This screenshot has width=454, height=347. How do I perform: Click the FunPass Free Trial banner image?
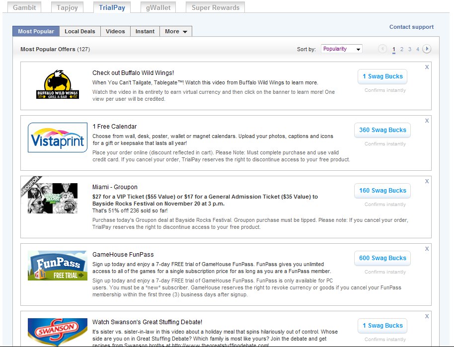(58, 266)
